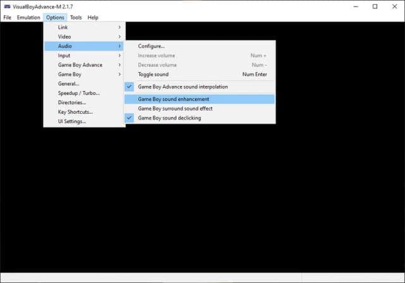405x283 pixels.
Task: Open audio Configure... dialog
Action: tap(199, 46)
